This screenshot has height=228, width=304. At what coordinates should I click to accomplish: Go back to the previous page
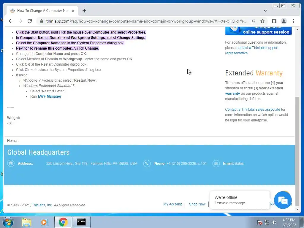[x=11, y=21]
